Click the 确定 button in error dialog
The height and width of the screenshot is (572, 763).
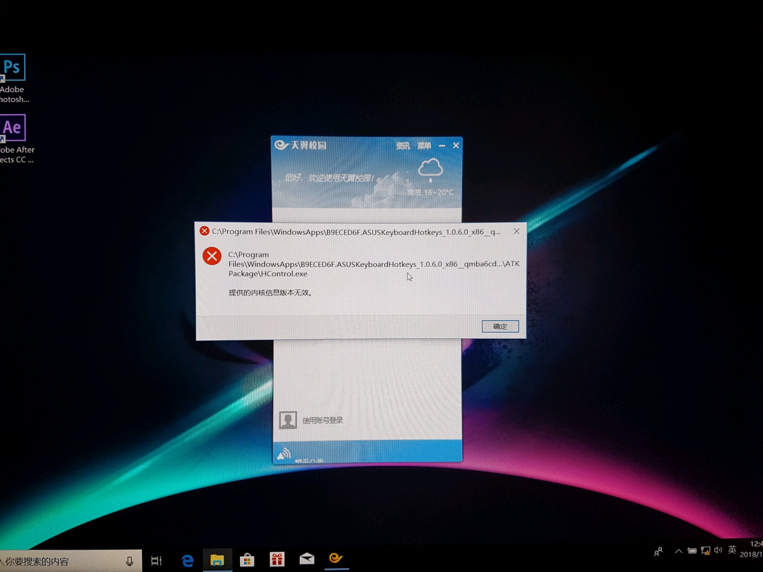click(500, 326)
